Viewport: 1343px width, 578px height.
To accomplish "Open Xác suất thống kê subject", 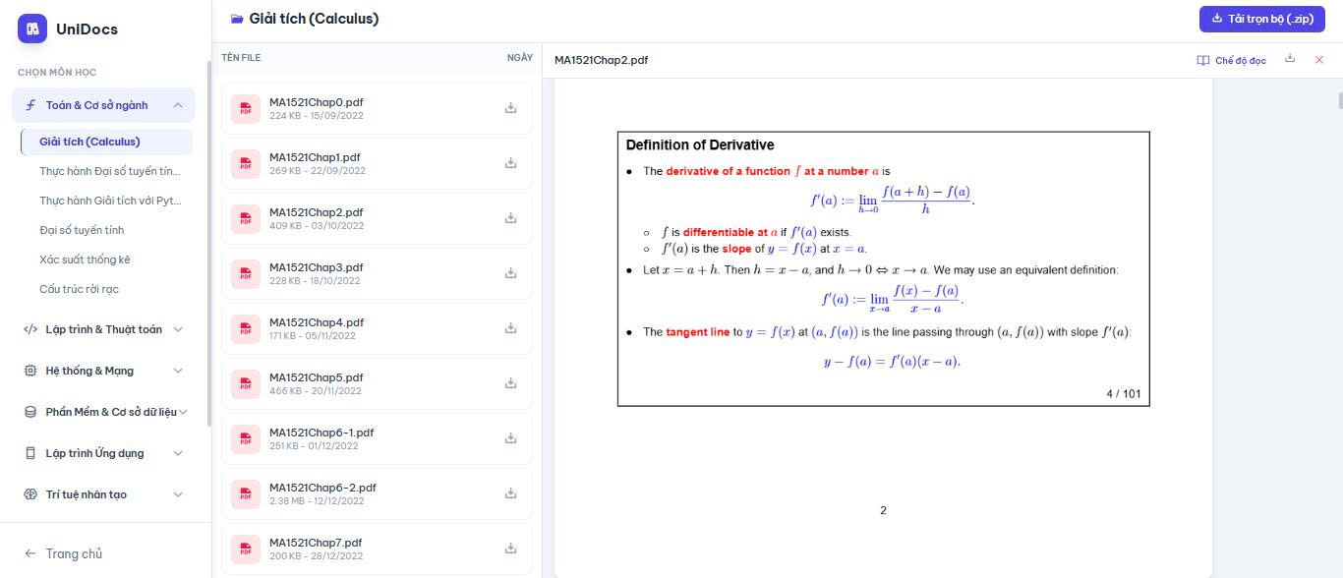I will point(85,260).
